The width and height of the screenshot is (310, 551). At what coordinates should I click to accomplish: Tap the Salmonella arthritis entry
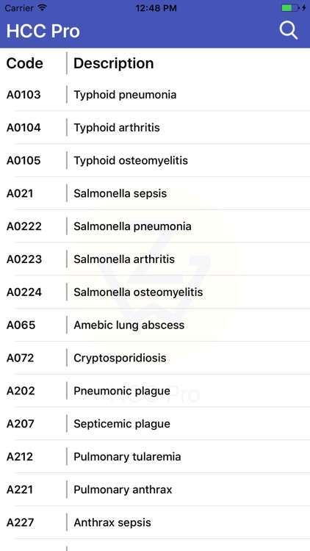155,259
